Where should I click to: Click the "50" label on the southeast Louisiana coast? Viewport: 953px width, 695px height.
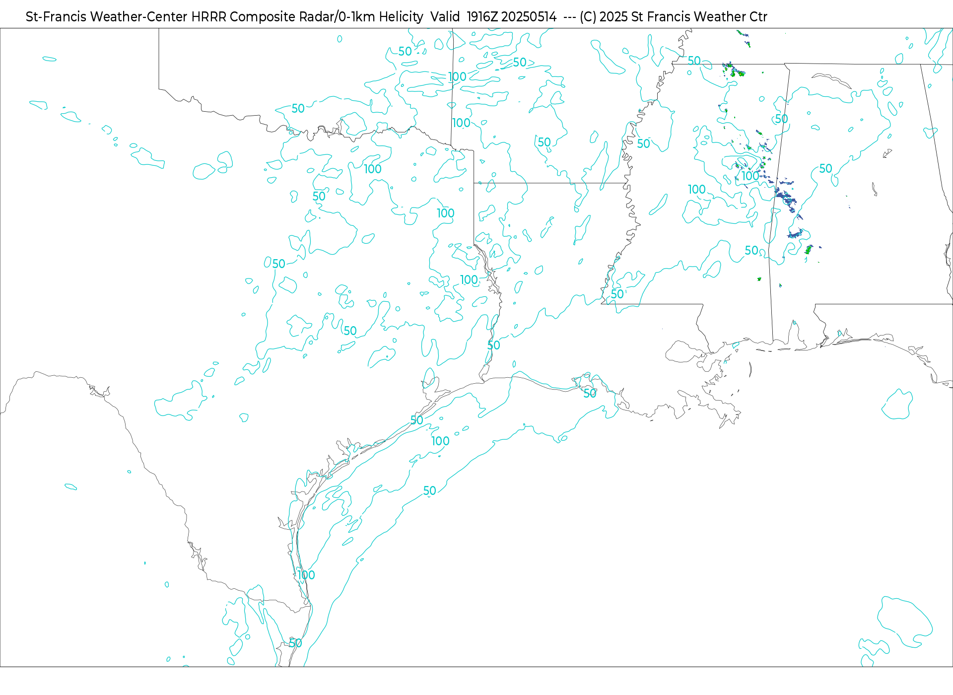[x=590, y=394]
